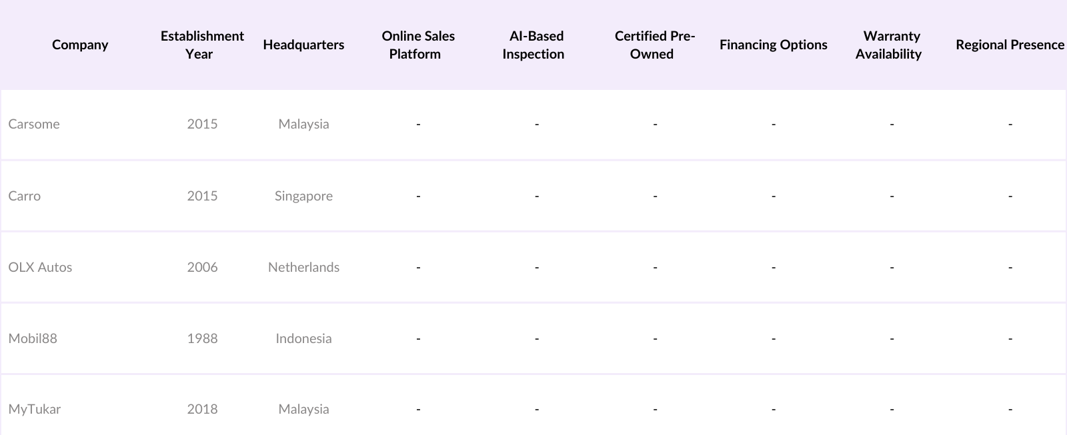Select the Headquarters column header
Image resolution: width=1067 pixels, height=435 pixels.
(303, 45)
